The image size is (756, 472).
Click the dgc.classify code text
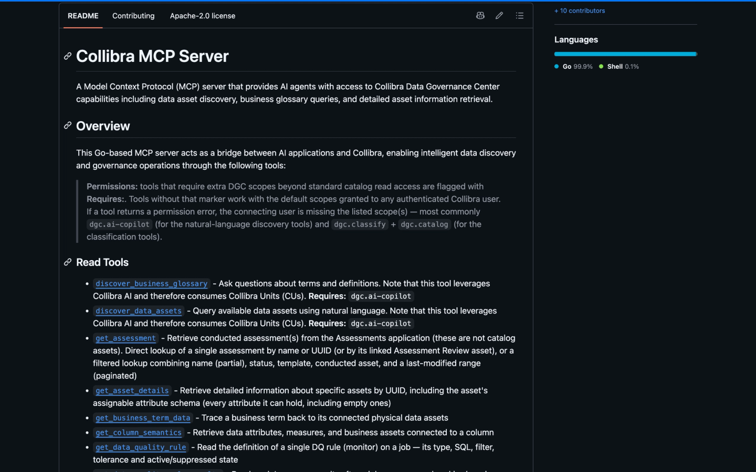pyautogui.click(x=360, y=224)
